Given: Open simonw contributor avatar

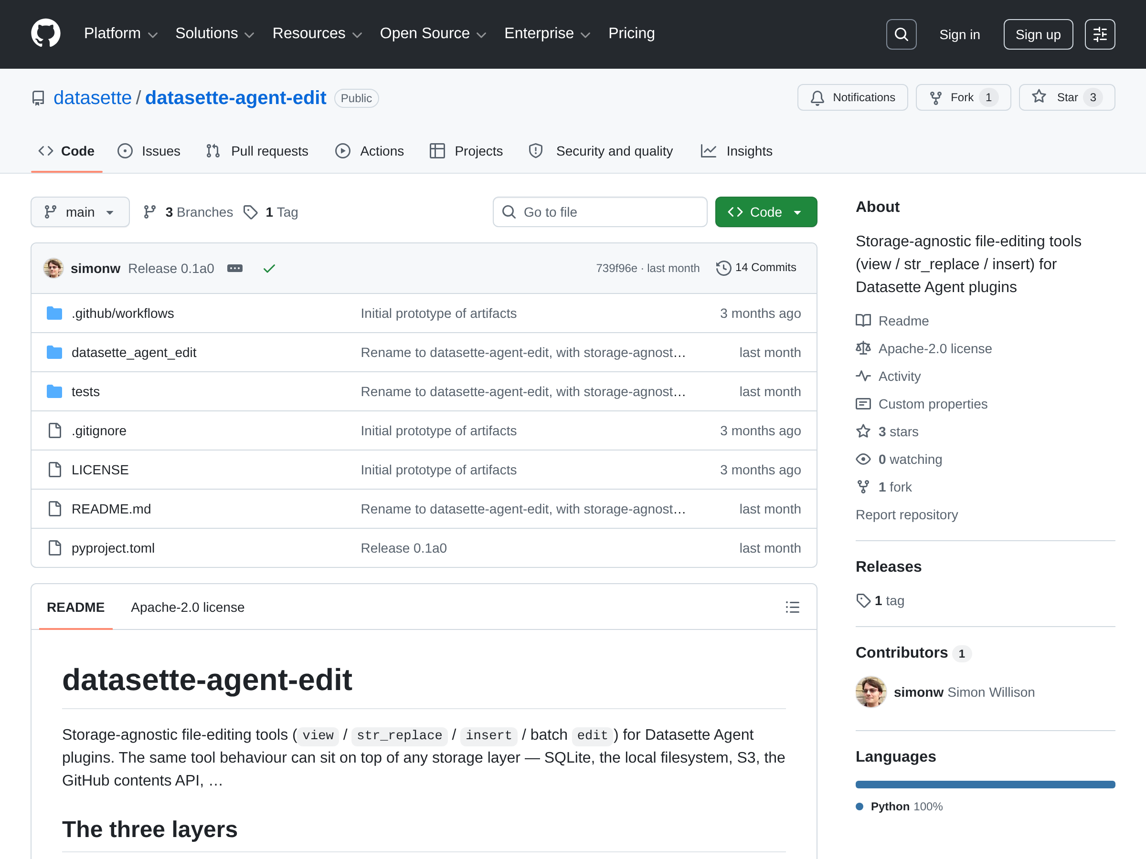Looking at the screenshot, I should coord(871,692).
